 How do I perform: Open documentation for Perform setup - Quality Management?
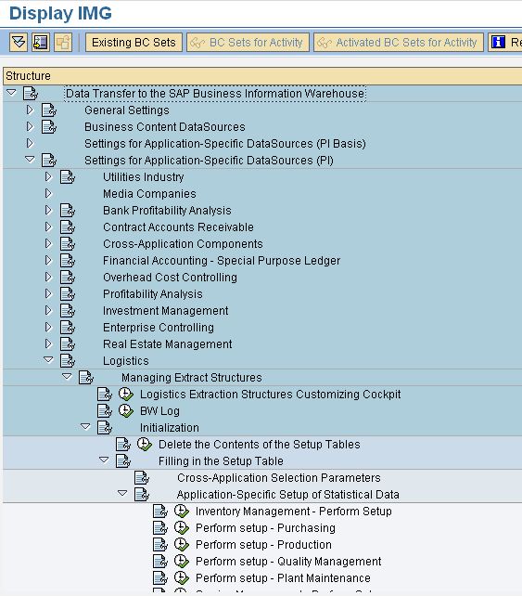[160, 562]
